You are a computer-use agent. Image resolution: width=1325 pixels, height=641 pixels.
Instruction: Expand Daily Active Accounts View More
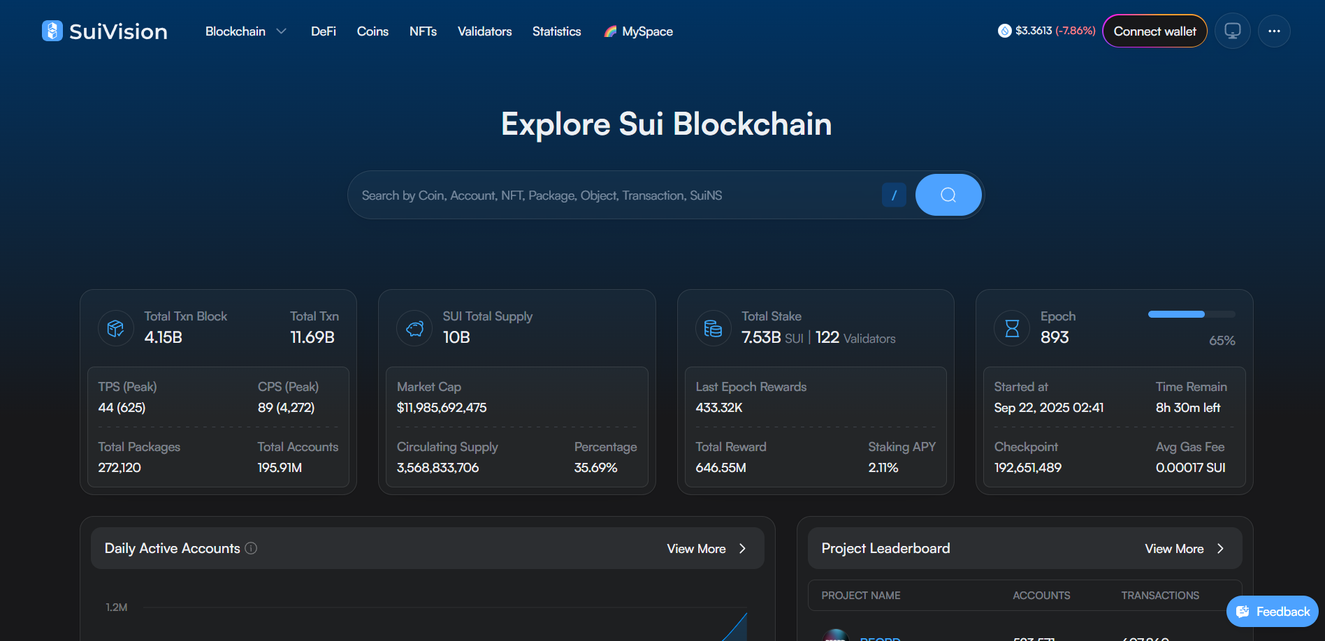point(706,549)
